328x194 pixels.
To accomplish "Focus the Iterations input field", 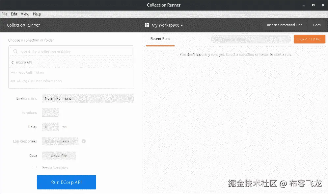I will (50, 112).
